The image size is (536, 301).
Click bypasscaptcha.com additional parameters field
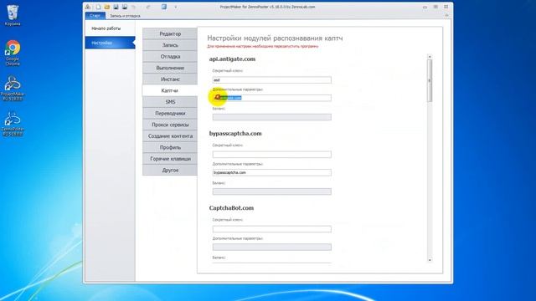[x=271, y=172]
